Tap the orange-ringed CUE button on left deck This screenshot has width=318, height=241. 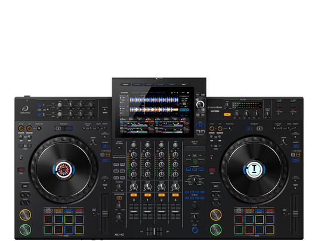point(25,215)
